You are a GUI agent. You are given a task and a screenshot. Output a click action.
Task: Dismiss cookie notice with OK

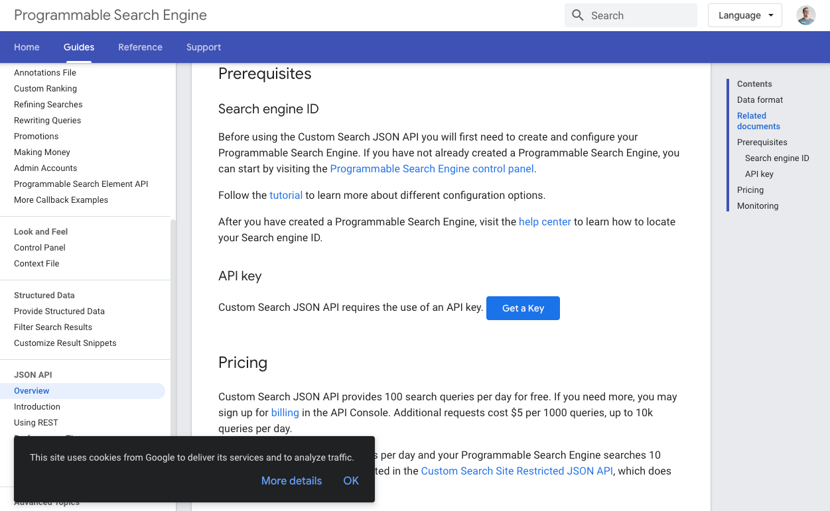pos(351,481)
